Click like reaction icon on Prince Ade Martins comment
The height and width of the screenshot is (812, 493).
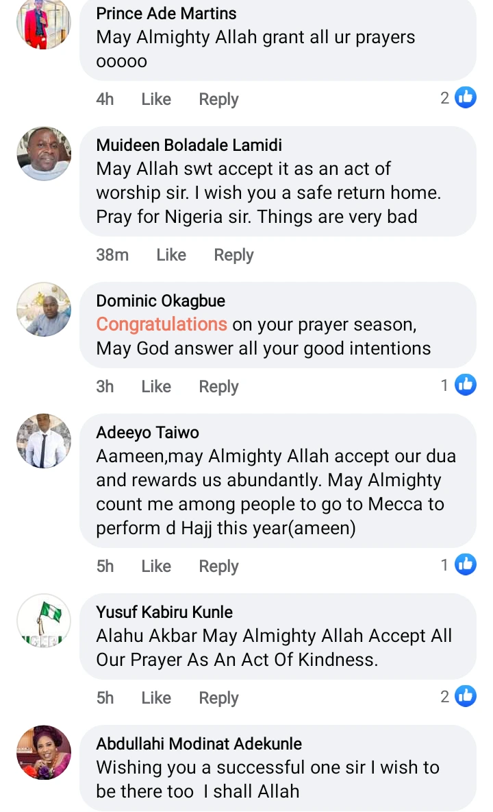click(x=466, y=98)
